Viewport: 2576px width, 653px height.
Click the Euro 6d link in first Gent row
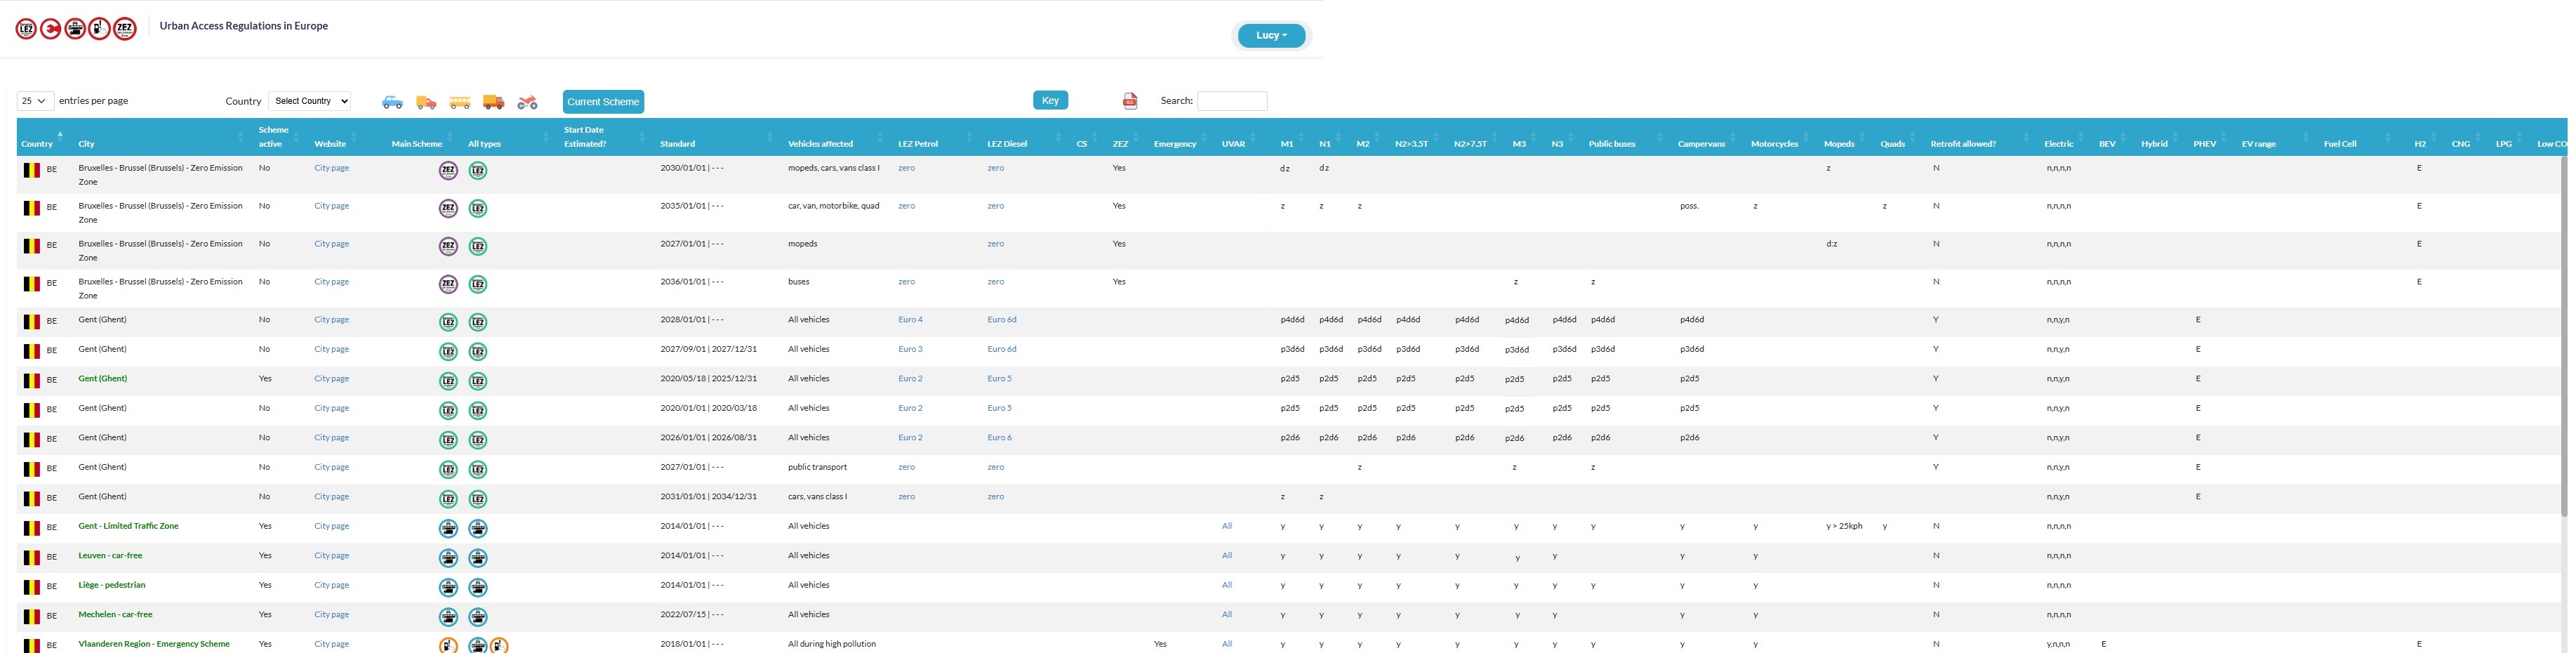click(x=1002, y=320)
